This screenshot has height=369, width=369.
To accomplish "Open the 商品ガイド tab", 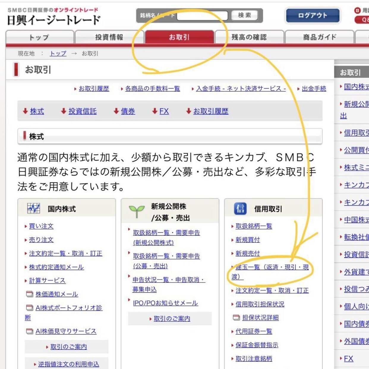I will (318, 37).
